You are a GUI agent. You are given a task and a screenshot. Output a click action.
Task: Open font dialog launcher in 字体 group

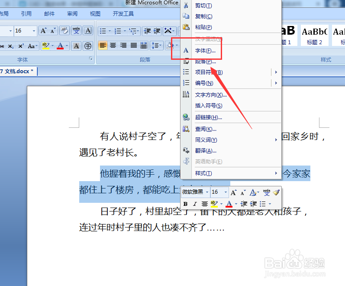point(90,58)
